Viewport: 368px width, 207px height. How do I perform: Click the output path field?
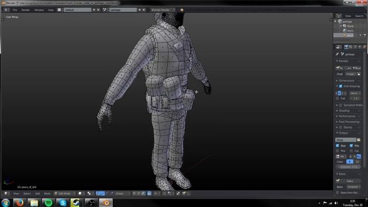[346, 140]
